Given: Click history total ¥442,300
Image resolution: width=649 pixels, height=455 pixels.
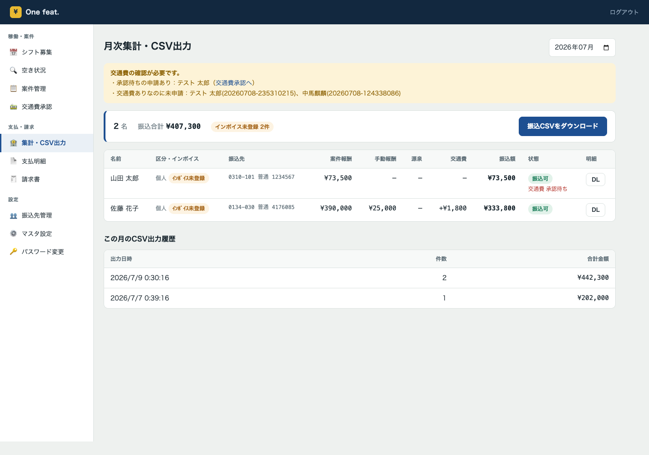Looking at the screenshot, I should click(593, 278).
